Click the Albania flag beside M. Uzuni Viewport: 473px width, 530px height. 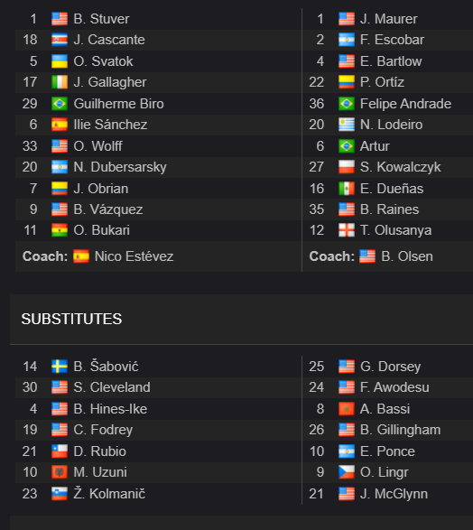coord(60,472)
